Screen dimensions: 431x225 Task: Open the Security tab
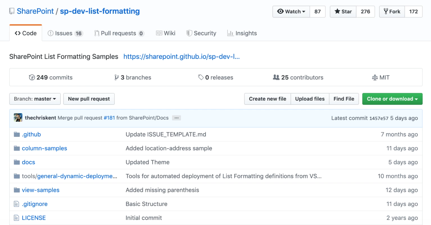[201, 33]
